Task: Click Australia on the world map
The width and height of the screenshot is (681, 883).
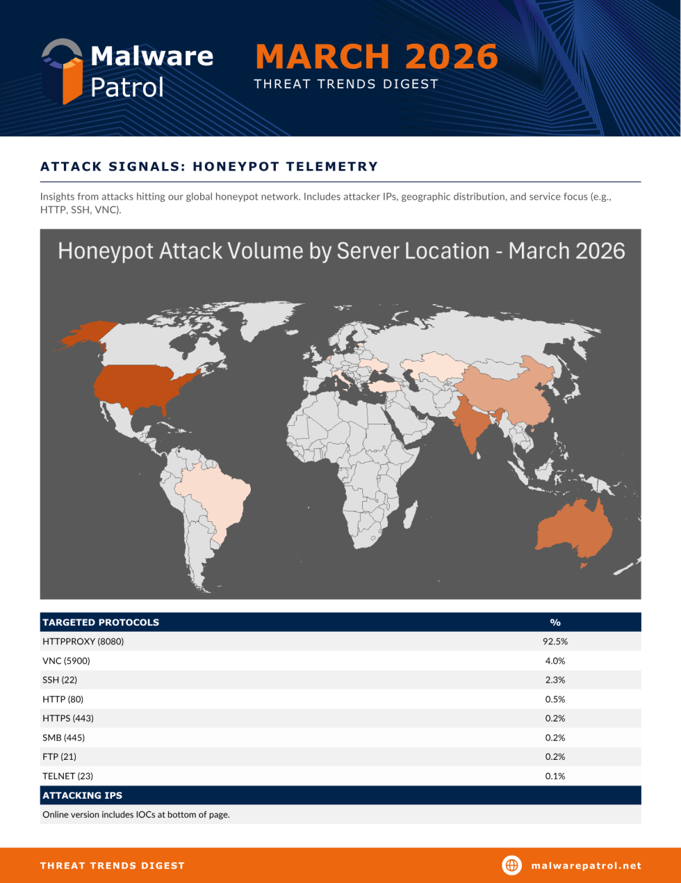Action: [x=575, y=529]
